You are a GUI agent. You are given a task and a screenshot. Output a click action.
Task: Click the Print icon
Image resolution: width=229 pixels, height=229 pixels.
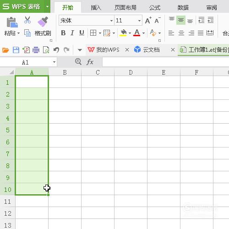(36, 50)
